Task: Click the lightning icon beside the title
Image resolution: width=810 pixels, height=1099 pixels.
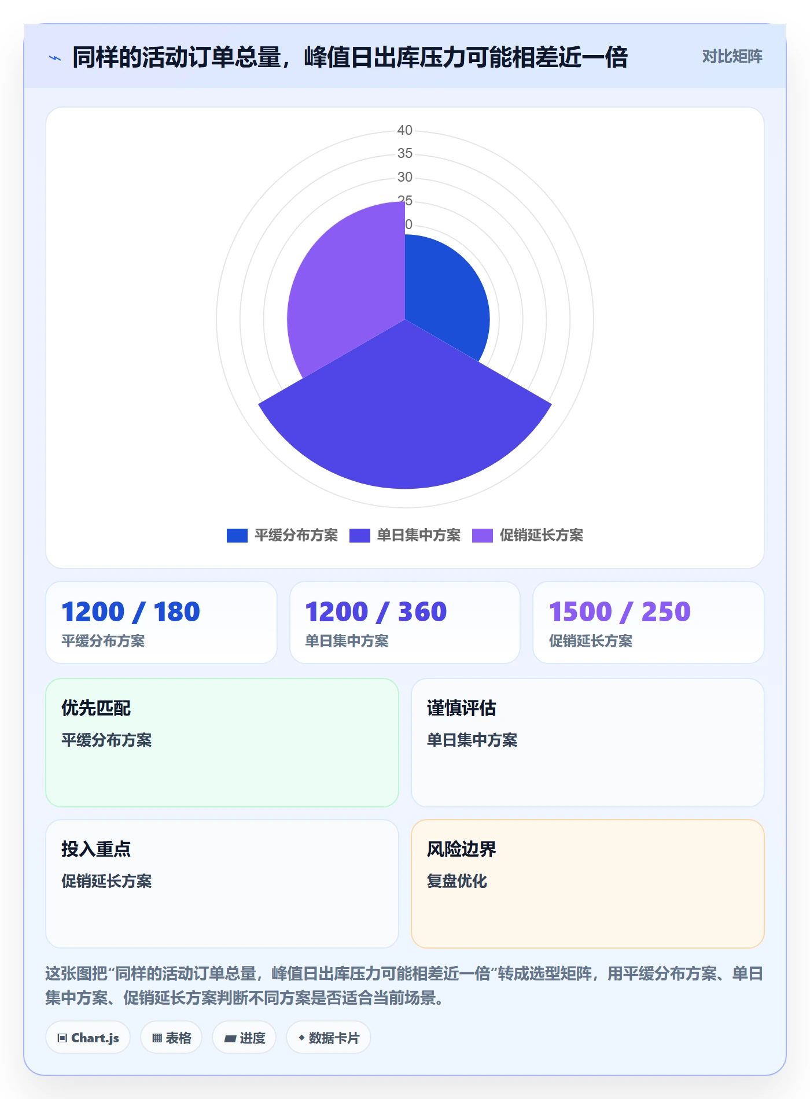Action: click(x=55, y=58)
